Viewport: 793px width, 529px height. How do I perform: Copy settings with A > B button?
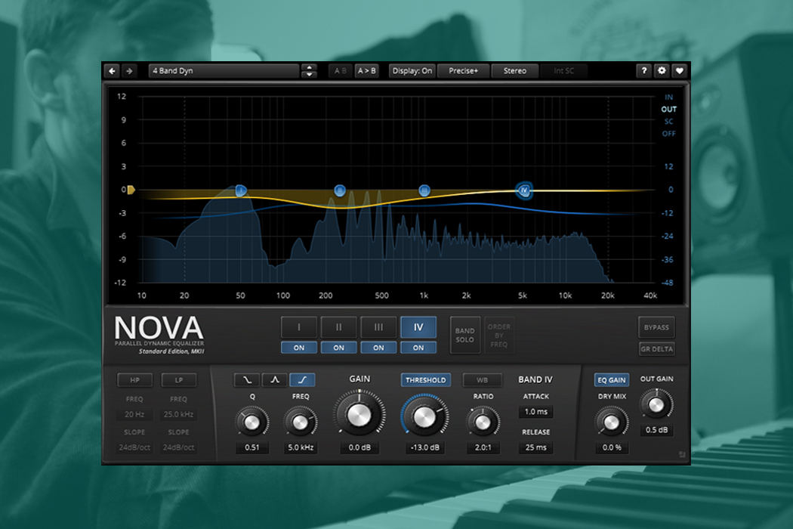point(367,71)
